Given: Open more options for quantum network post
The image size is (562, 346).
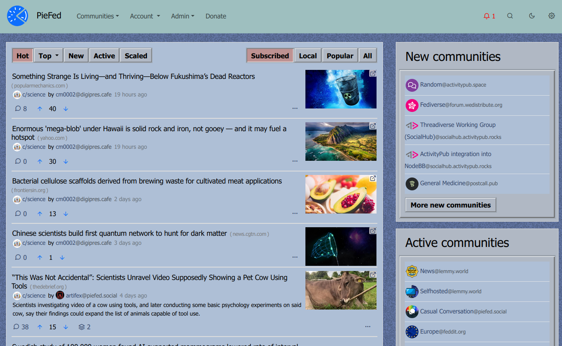Looking at the screenshot, I should pyautogui.click(x=295, y=257).
